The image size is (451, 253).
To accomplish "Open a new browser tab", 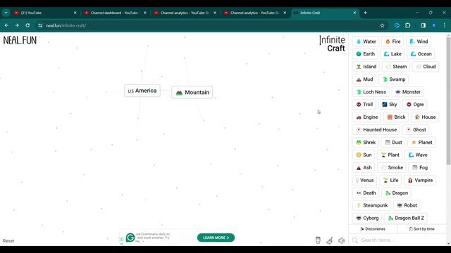I will click(x=365, y=13).
